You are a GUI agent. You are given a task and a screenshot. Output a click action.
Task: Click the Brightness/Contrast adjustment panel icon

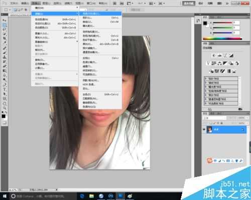pyautogui.click(x=214, y=55)
